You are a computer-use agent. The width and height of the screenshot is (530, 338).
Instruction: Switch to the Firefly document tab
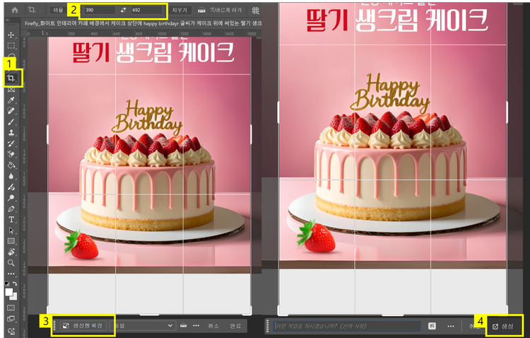click(x=142, y=23)
